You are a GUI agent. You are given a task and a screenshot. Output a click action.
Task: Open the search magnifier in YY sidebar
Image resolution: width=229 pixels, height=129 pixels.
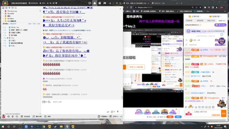pyautogui.click(x=15, y=8)
